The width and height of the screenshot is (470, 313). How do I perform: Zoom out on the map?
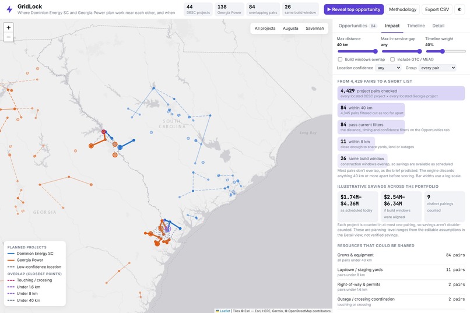8,37
